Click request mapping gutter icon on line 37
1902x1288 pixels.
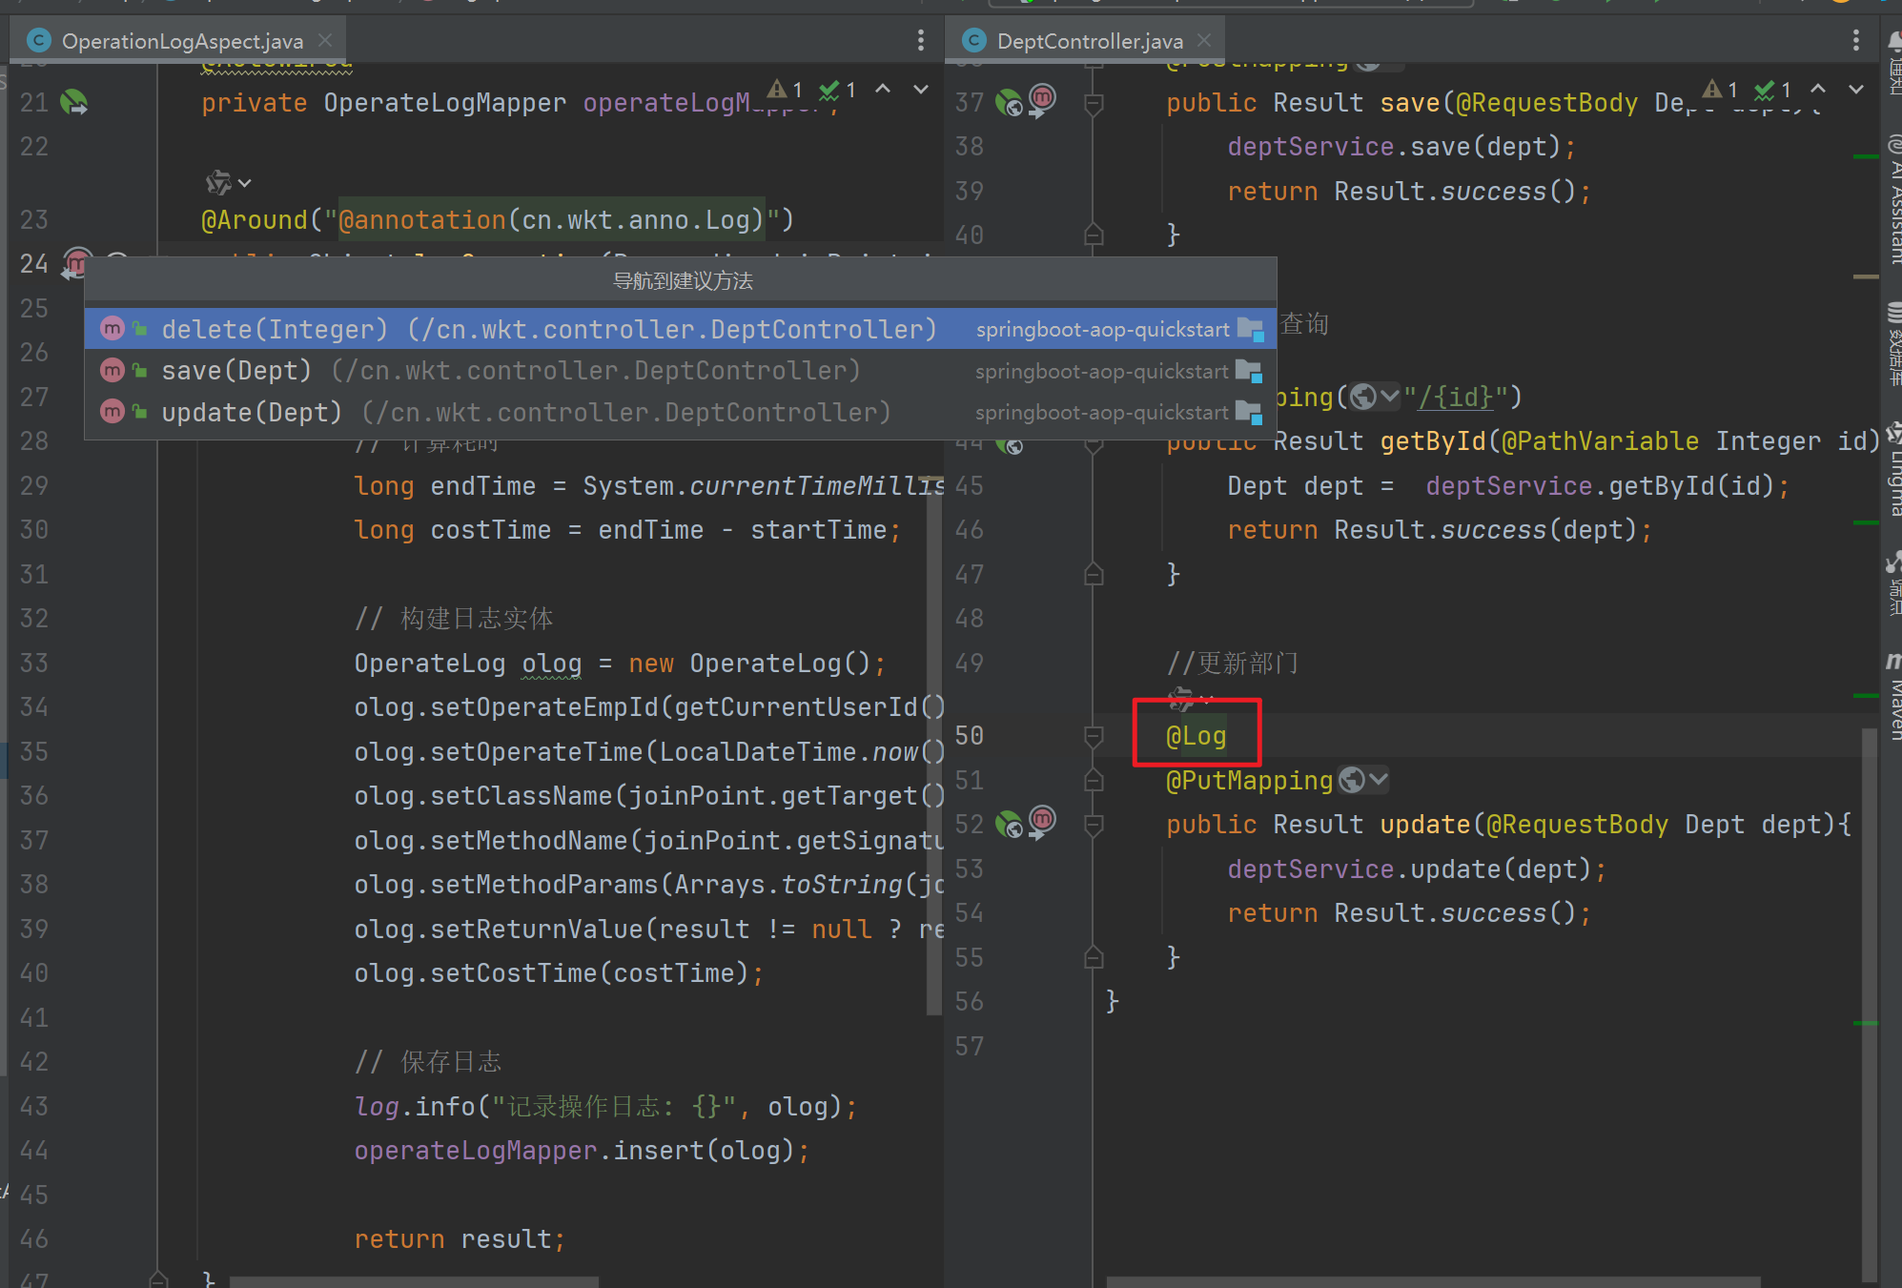[1009, 102]
